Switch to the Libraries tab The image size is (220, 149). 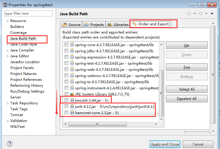pyautogui.click(x=118, y=25)
